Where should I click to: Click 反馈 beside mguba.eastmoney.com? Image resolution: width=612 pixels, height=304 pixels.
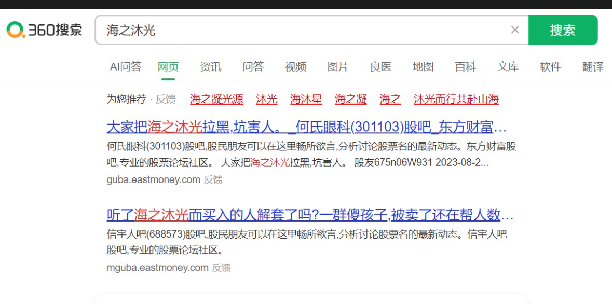click(221, 268)
